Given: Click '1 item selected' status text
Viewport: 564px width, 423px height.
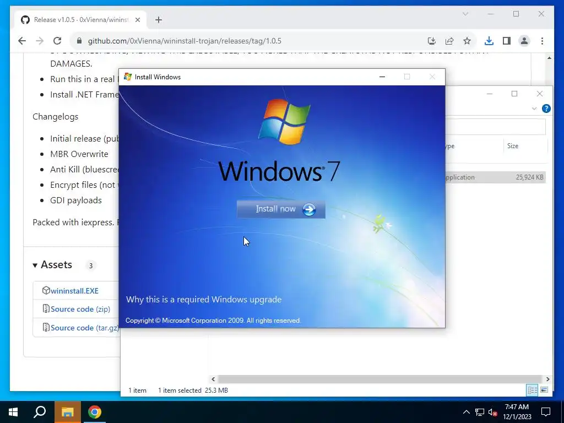Looking at the screenshot, I should pyautogui.click(x=180, y=391).
